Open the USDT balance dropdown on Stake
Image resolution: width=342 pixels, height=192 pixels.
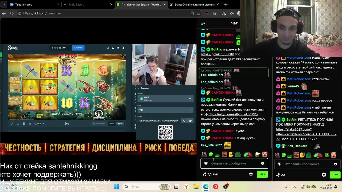click(x=60, y=48)
